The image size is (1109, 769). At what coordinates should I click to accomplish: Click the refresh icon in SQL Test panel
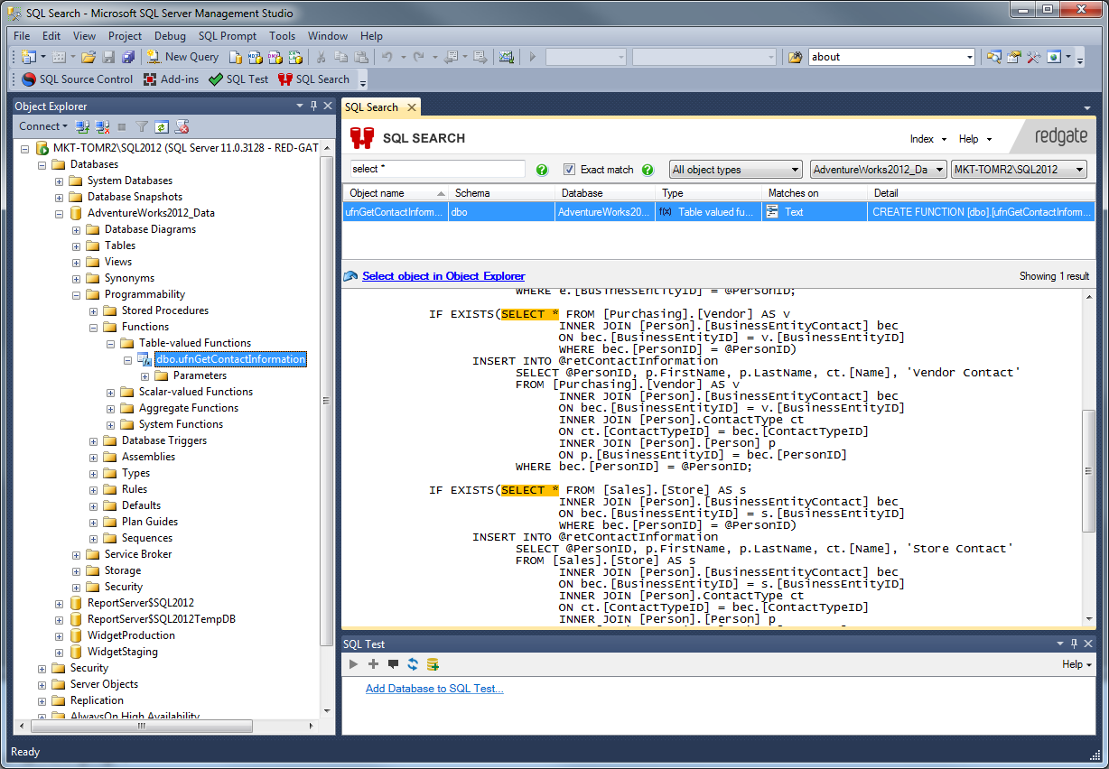[413, 664]
